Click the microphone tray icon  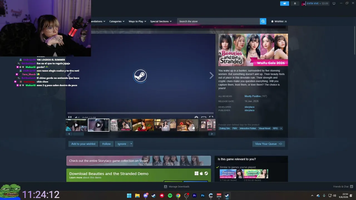[324, 196]
